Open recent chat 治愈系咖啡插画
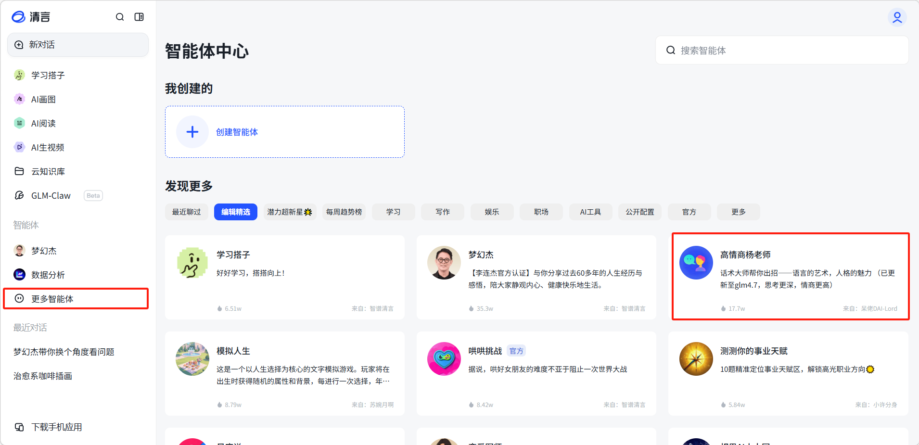The height and width of the screenshot is (445, 919). point(43,376)
